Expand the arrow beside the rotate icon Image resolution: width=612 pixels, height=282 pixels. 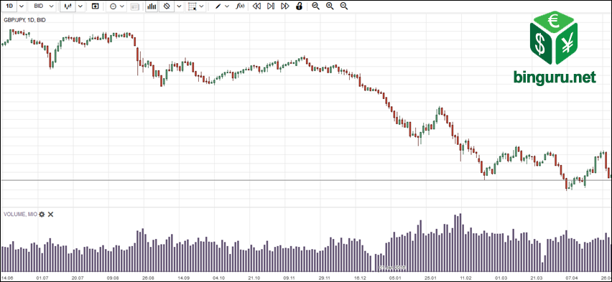[x=179, y=6]
